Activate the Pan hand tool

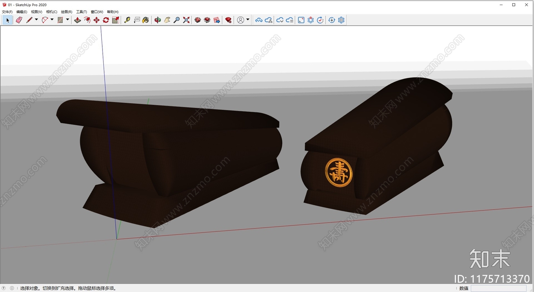point(167,20)
